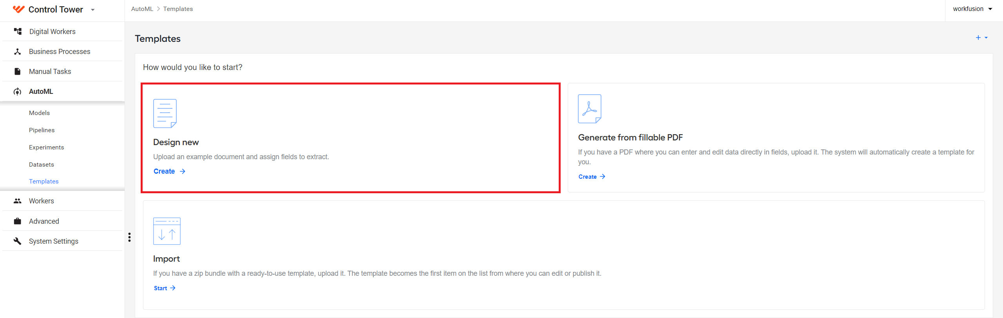Click the System Settings wrench icon

click(18, 241)
